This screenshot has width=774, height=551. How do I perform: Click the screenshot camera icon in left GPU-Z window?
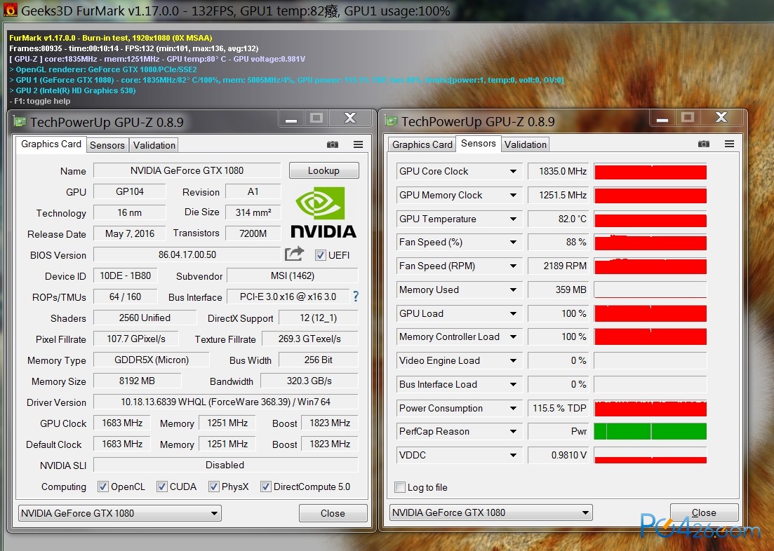[x=333, y=144]
